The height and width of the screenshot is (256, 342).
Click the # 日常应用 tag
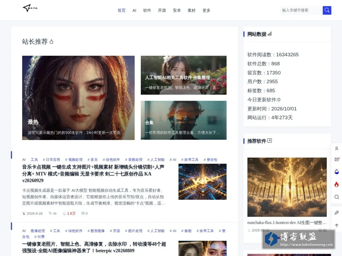52,160
